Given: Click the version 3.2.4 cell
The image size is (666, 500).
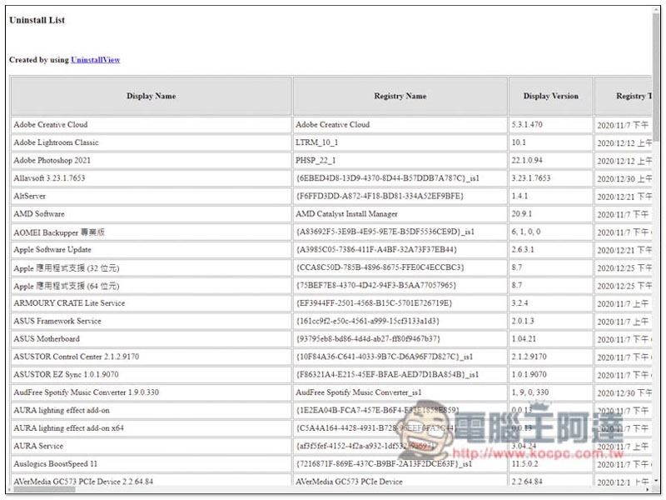Looking at the screenshot, I should 551,303.
